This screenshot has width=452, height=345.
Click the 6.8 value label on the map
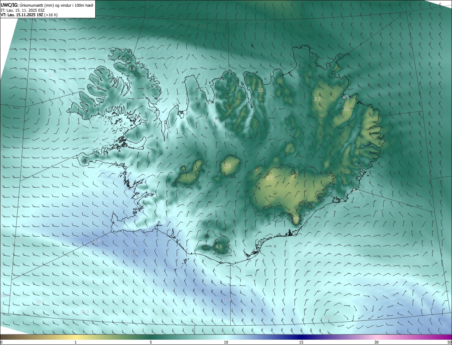(346, 97)
